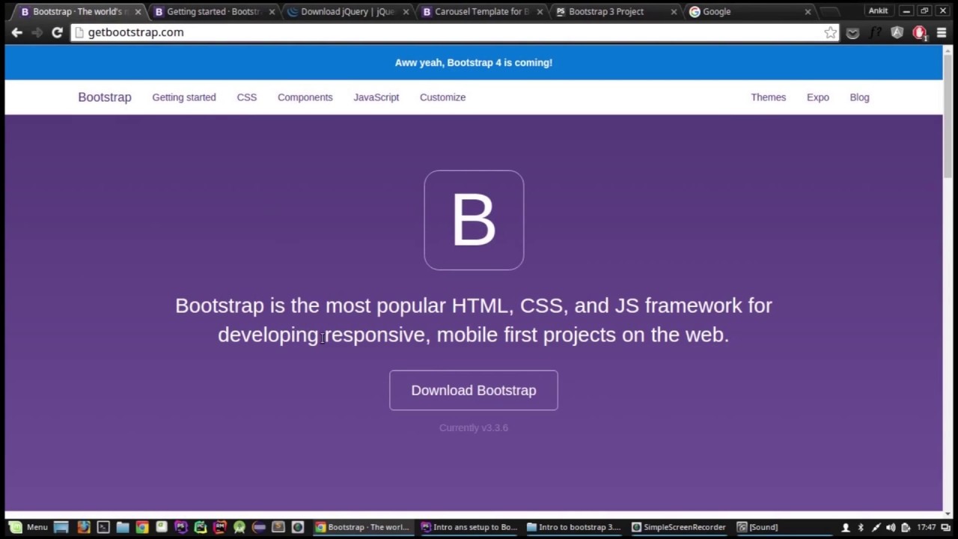Screen dimensions: 958x539
Task: Open the JavaScript nav link
Action: tap(376, 97)
